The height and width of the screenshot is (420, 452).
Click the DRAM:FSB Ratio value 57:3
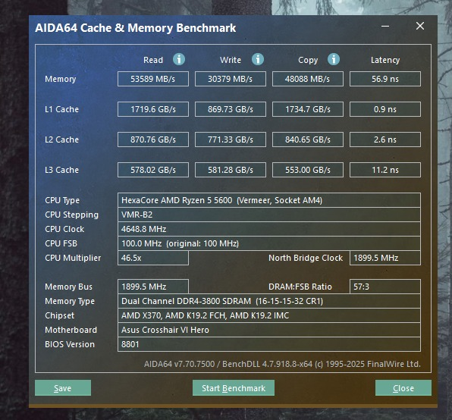click(385, 287)
